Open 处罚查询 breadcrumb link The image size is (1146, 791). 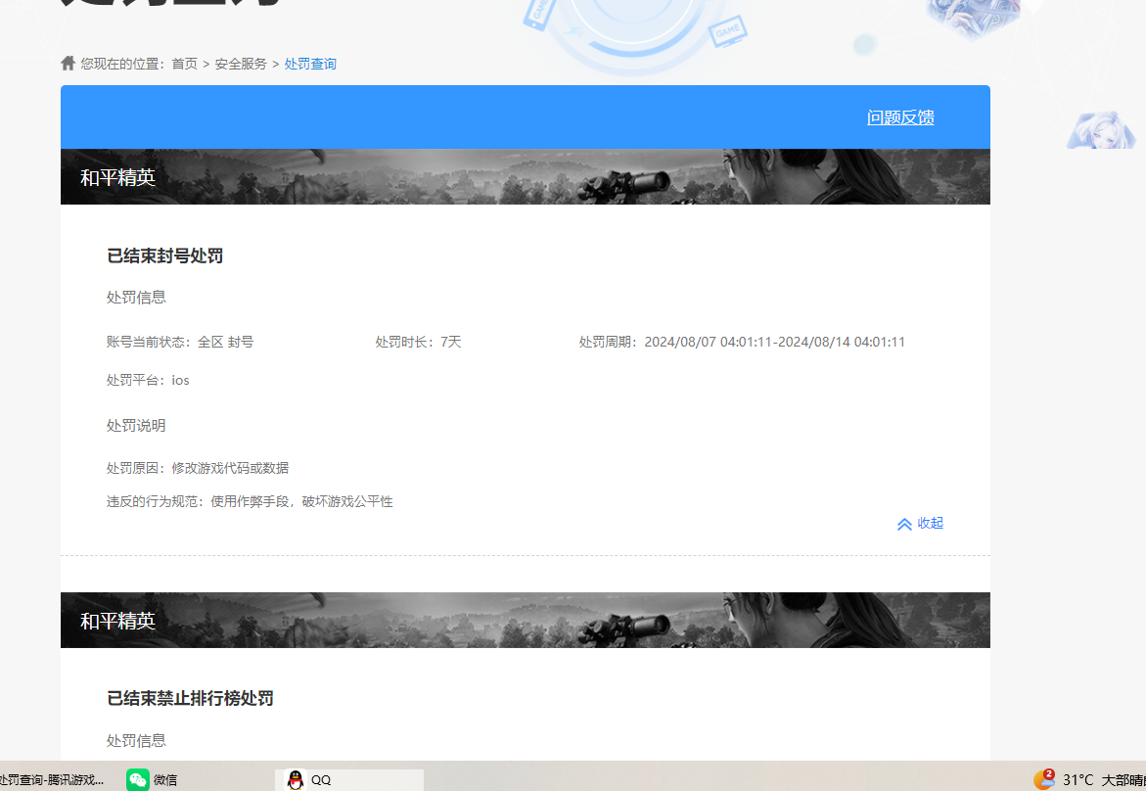pyautogui.click(x=310, y=65)
